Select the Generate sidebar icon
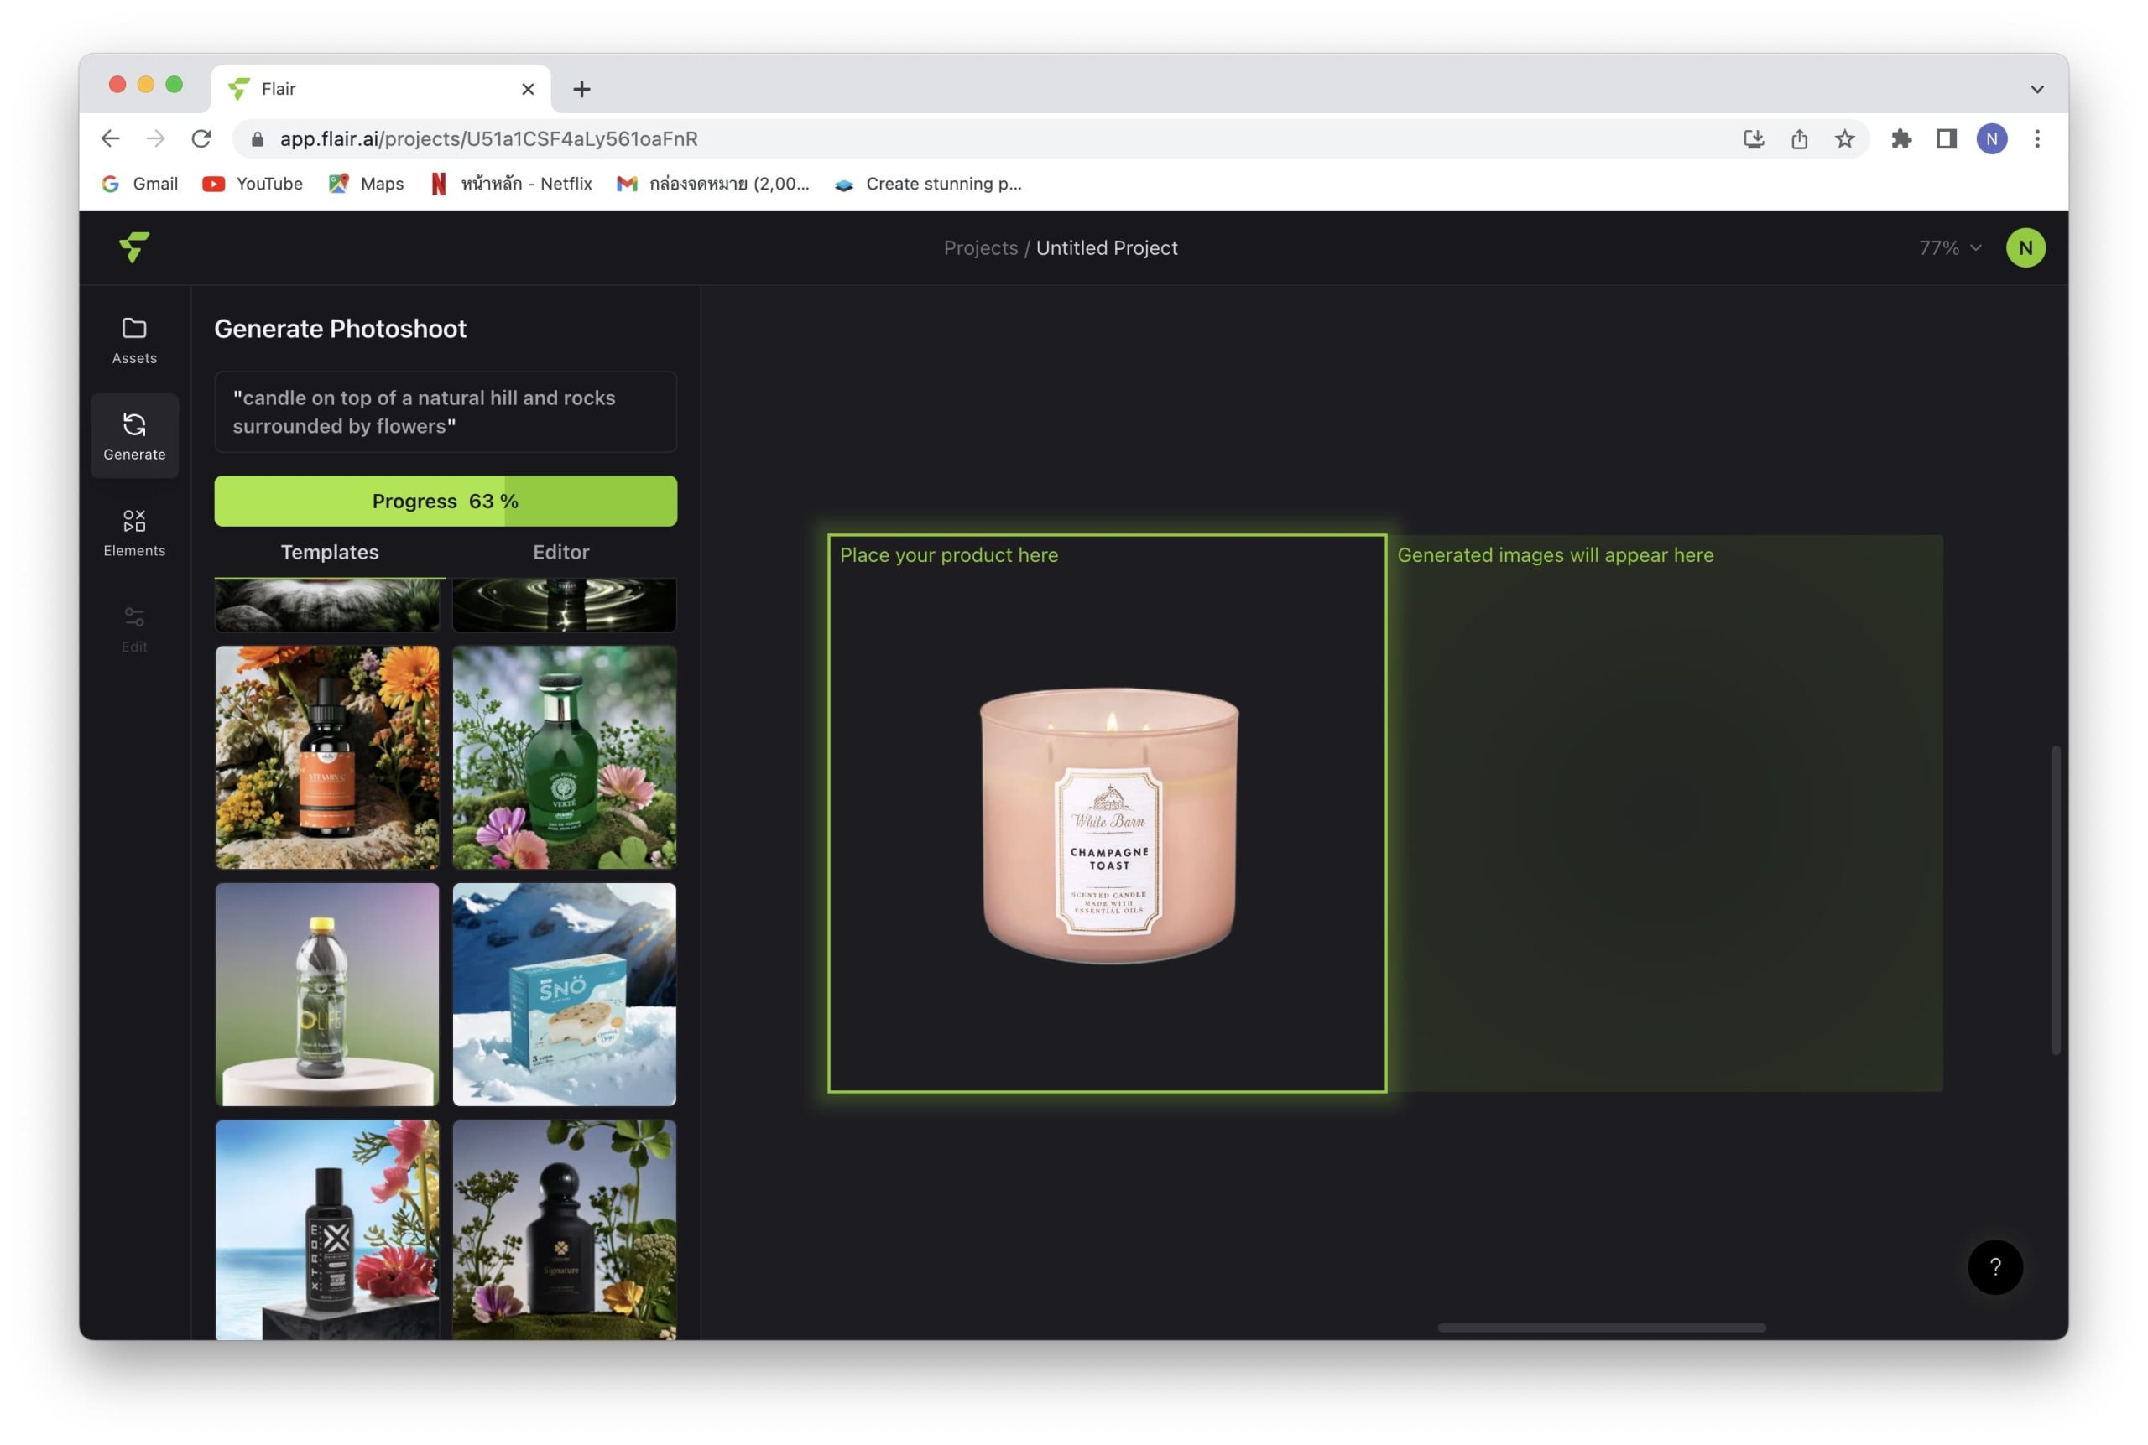2148x1445 pixels. click(134, 436)
